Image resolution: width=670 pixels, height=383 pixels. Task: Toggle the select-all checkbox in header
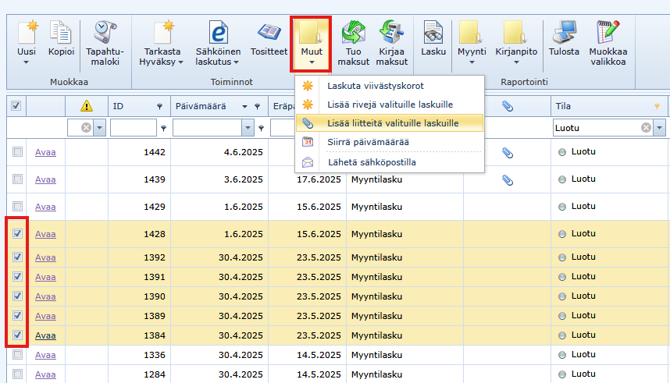(x=16, y=106)
